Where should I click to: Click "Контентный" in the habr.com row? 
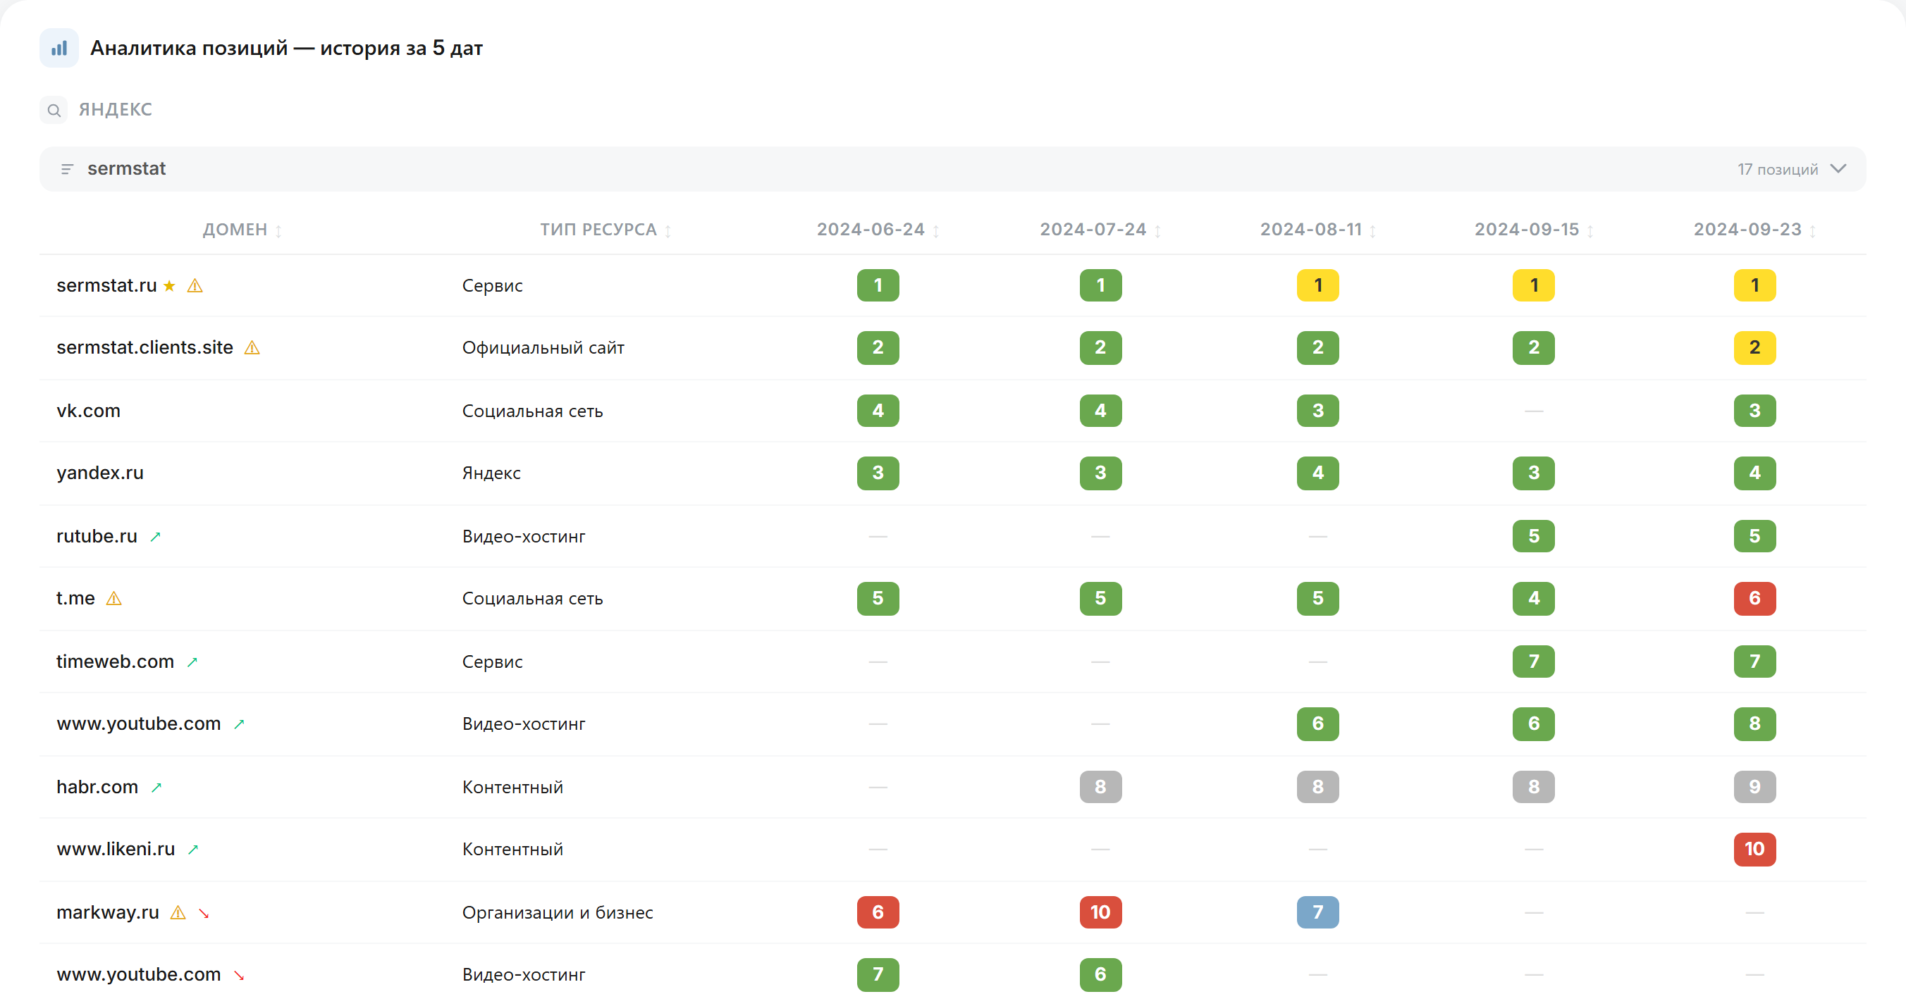(512, 787)
